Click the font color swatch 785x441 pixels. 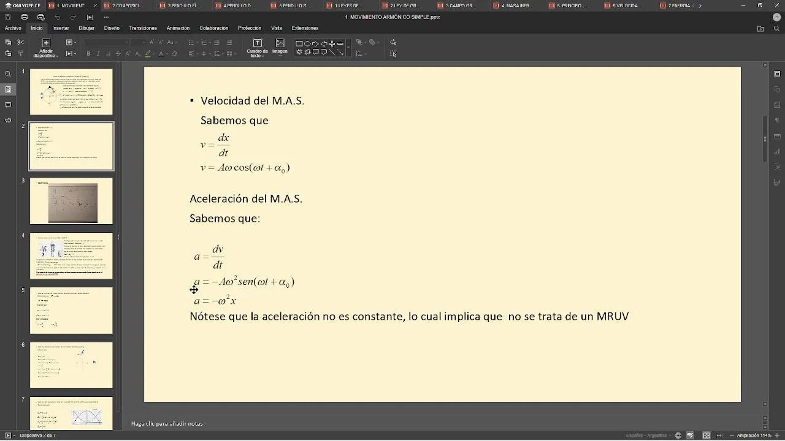161,54
